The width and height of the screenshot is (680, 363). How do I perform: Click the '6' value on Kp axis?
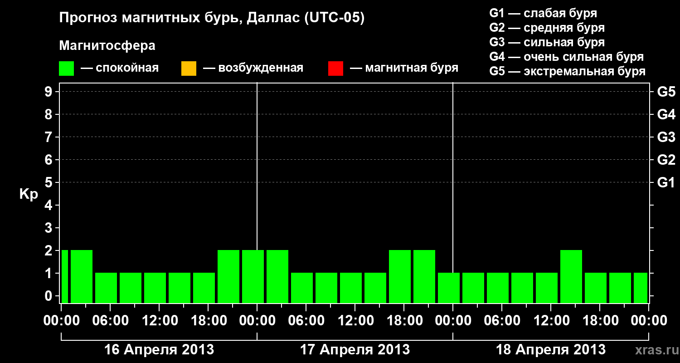click(x=49, y=160)
